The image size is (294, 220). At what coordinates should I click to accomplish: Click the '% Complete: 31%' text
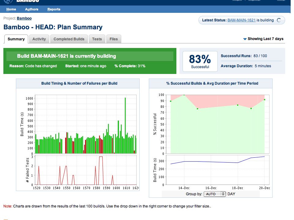[130, 66]
